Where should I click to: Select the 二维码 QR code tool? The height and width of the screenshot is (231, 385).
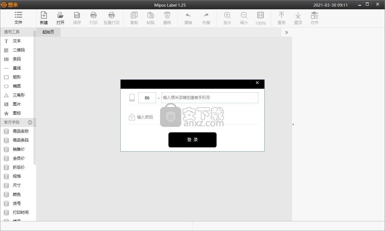(x=17, y=50)
